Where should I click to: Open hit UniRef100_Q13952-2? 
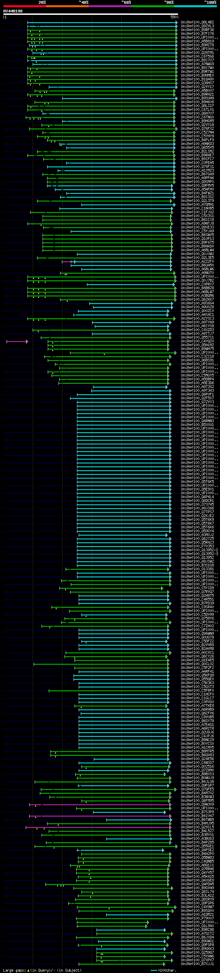click(x=200, y=550)
